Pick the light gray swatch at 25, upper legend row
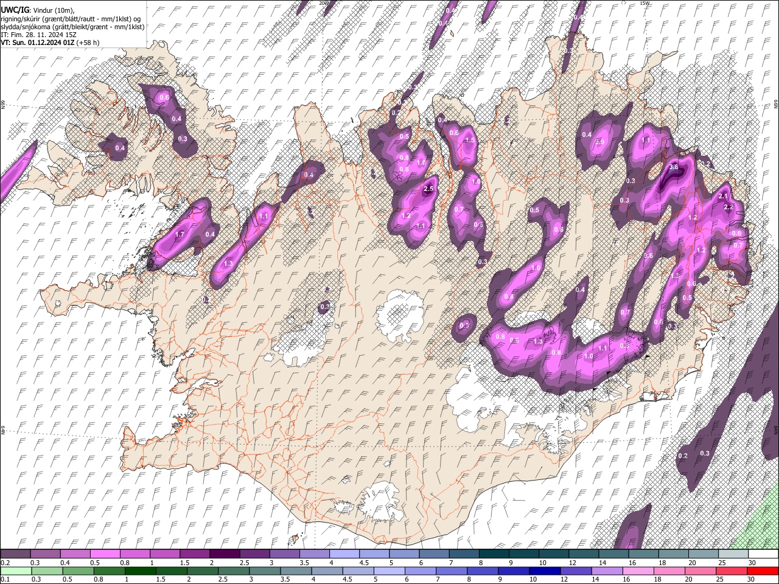This screenshot has height=584, width=779. 733,554
